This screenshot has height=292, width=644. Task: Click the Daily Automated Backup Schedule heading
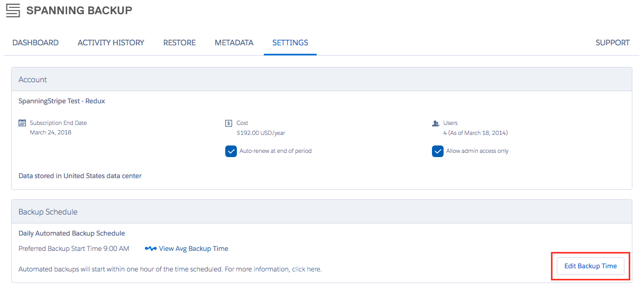[72, 233]
